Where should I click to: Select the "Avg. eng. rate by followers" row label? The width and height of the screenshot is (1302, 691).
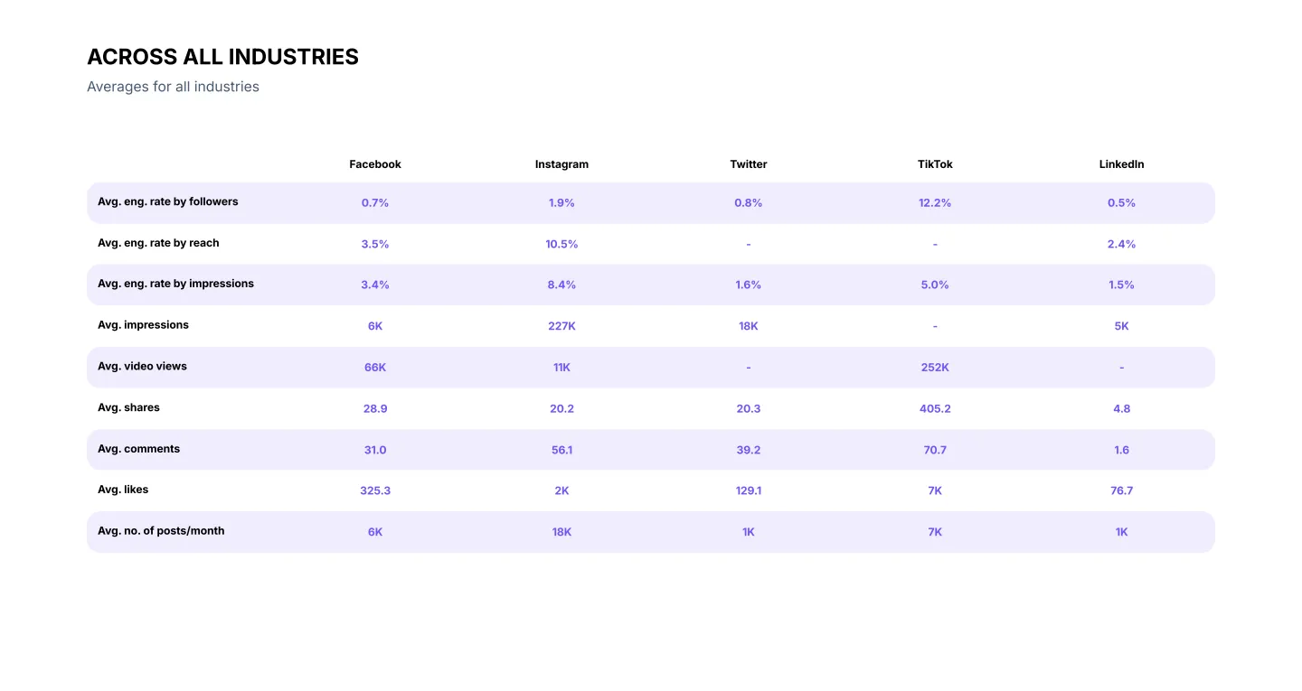tap(167, 201)
